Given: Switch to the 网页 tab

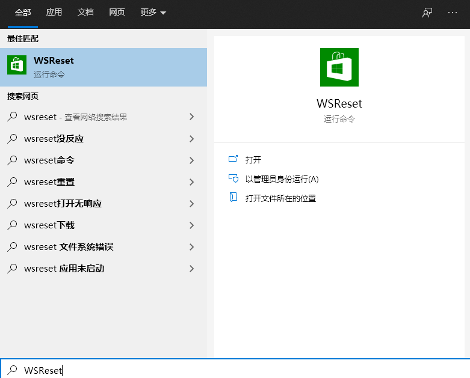Looking at the screenshot, I should tap(117, 12).
